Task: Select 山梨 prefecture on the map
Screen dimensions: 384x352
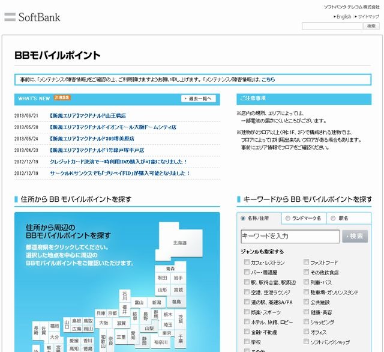Action: tap(149, 328)
